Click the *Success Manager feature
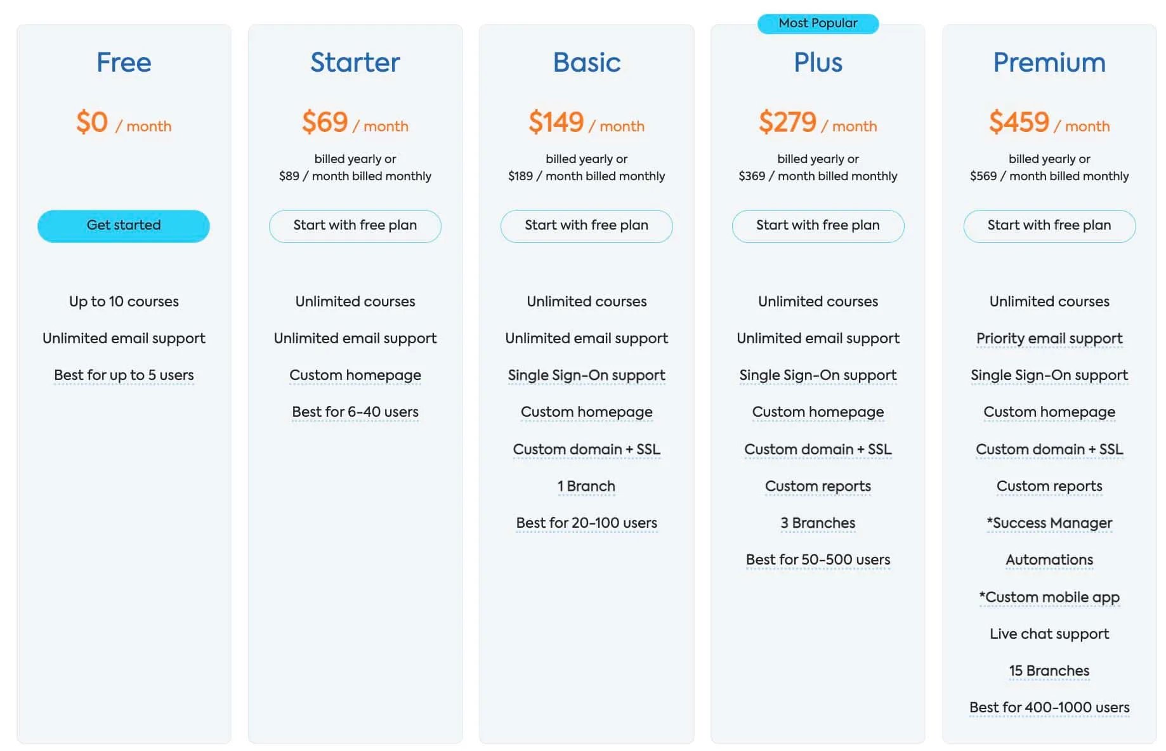Viewport: 1166px width, 751px height. click(x=1049, y=523)
